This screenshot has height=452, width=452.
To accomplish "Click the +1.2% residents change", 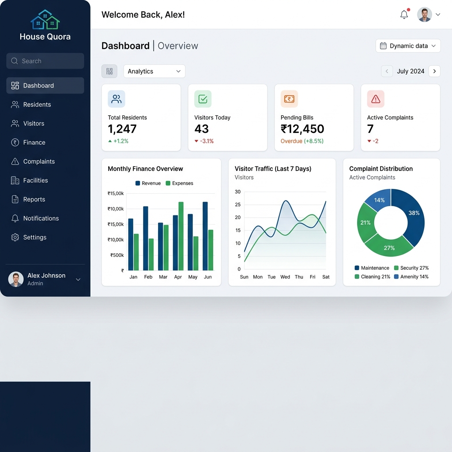I will [x=118, y=141].
